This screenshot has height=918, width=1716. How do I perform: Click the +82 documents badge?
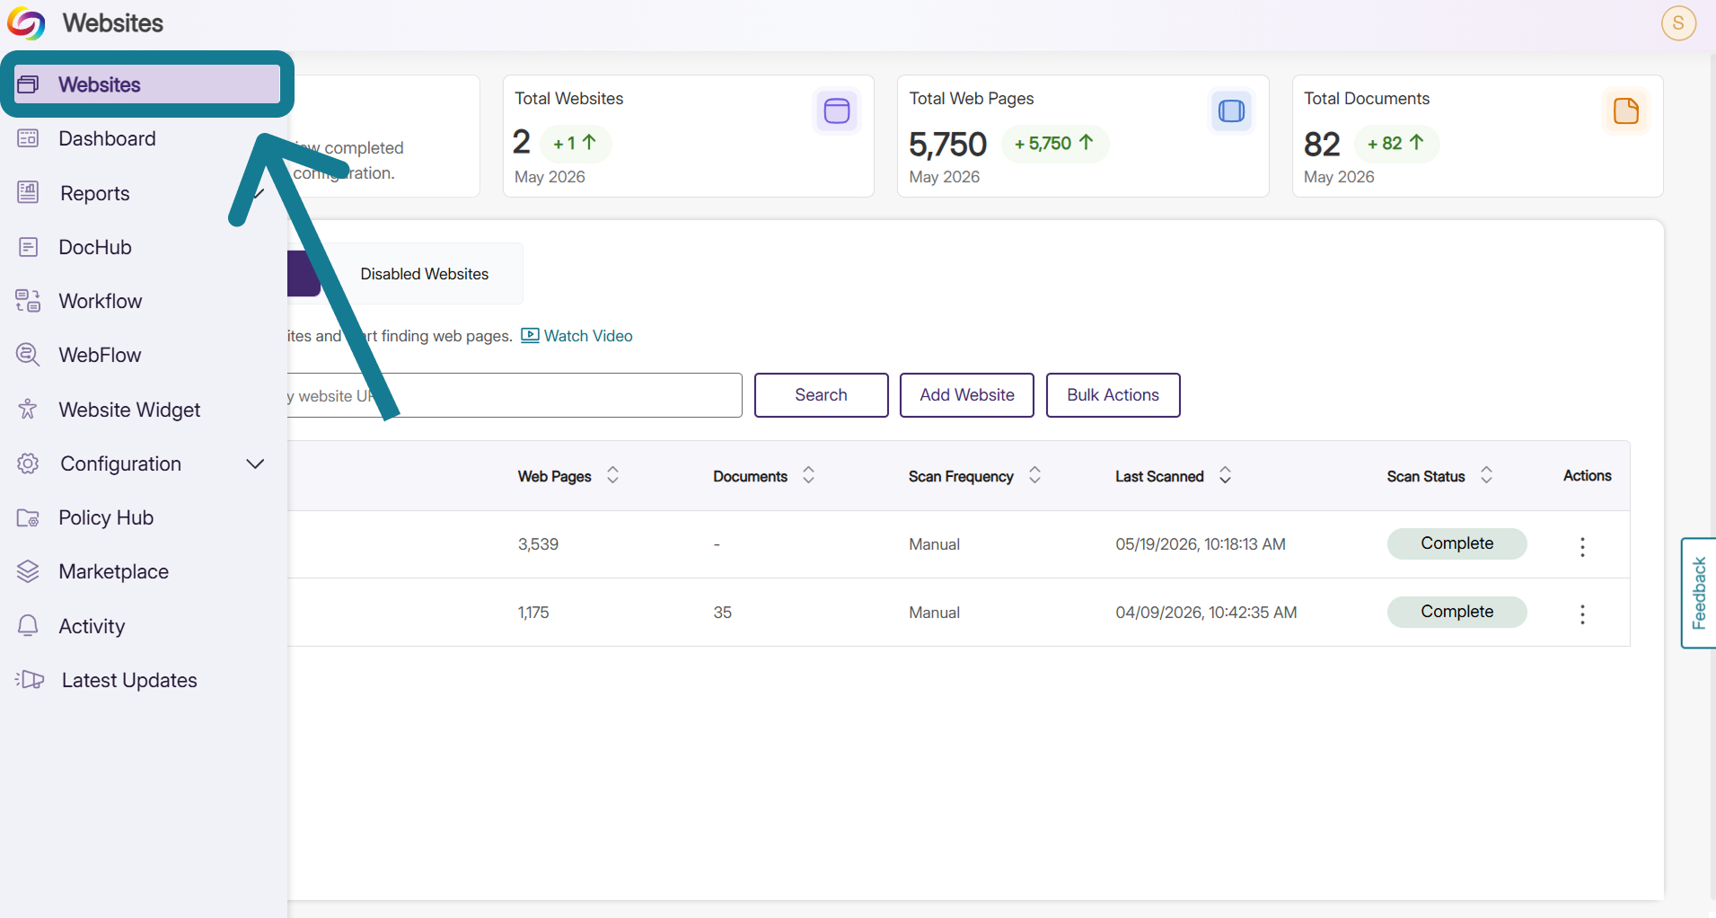(1395, 143)
